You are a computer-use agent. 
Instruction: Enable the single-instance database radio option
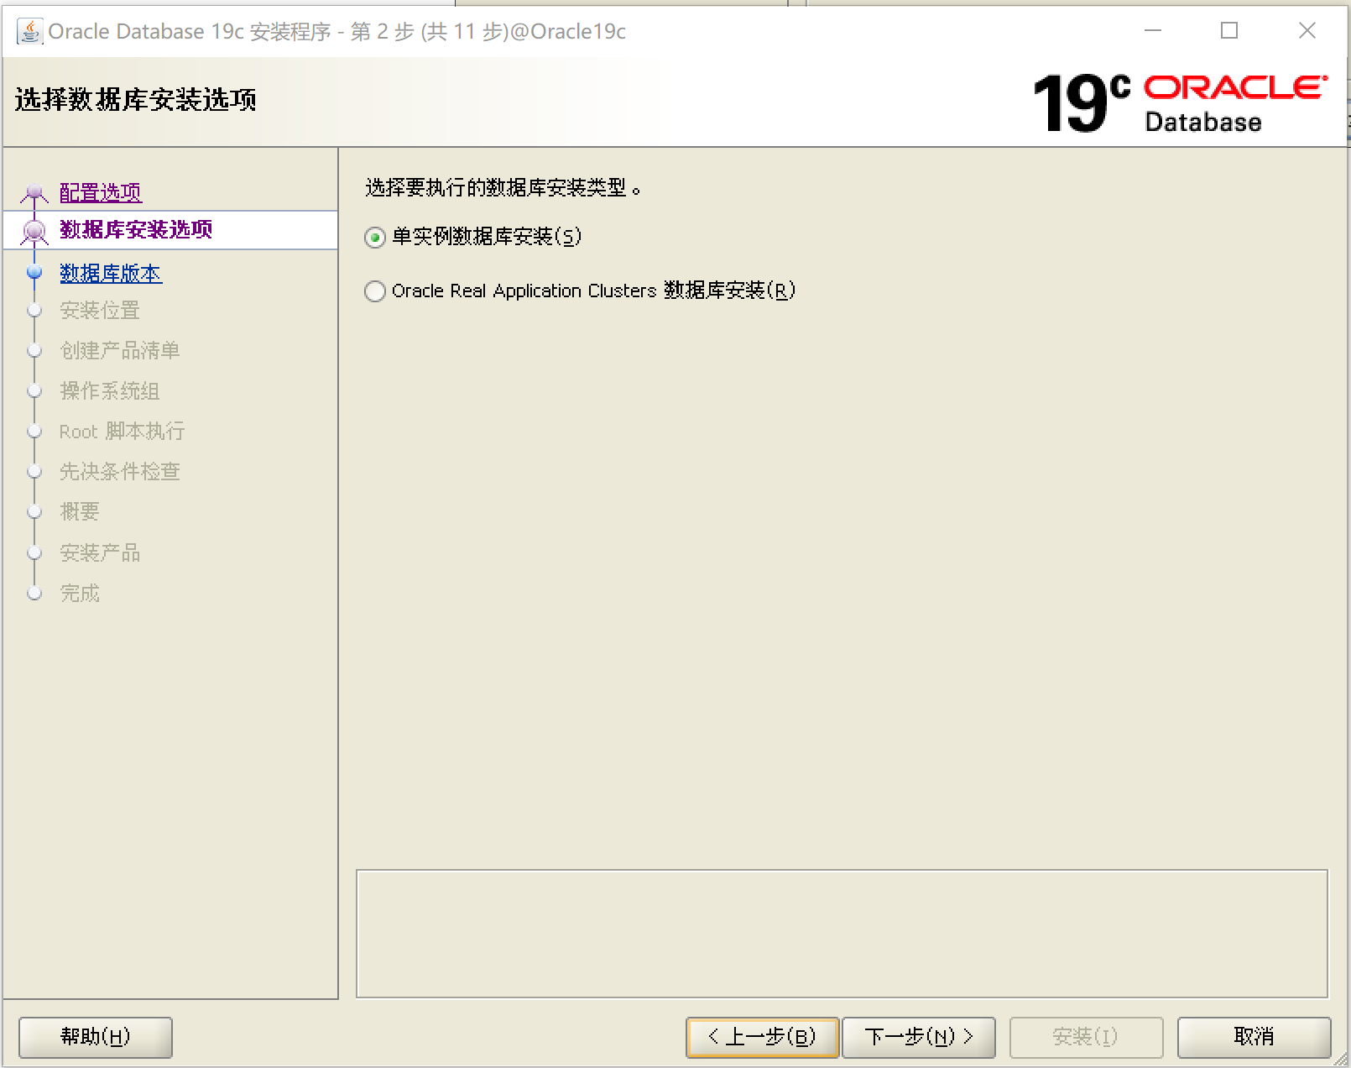tap(374, 238)
